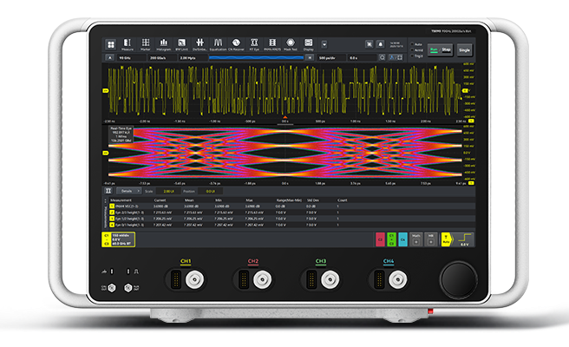Screen dimensions: 569x347
Task: Toggle the Run / Stop button
Action: [x=440, y=49]
